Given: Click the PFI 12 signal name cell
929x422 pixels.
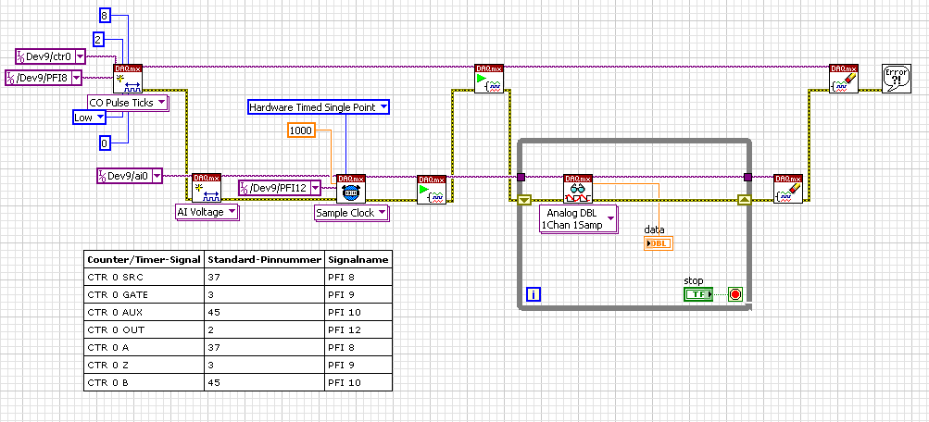Looking at the screenshot, I should pyautogui.click(x=358, y=329).
